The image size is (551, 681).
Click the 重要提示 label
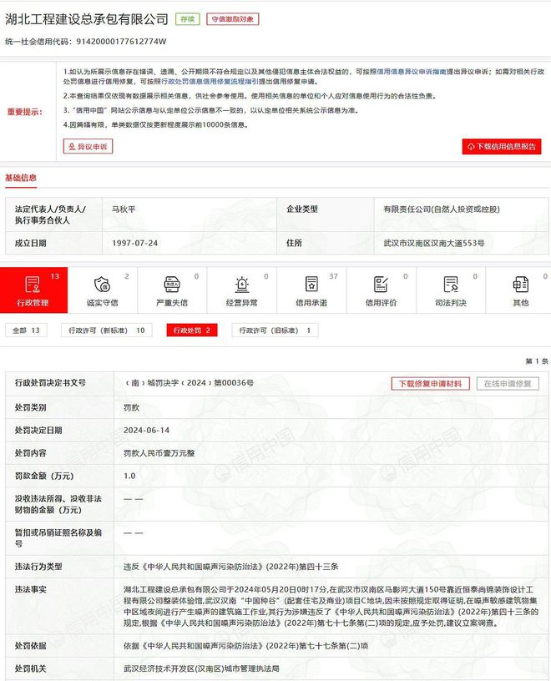pyautogui.click(x=24, y=112)
